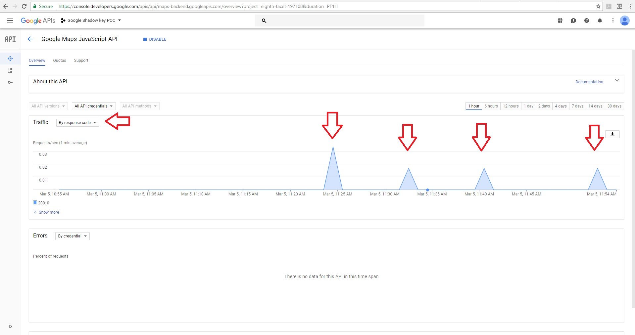Open the notifications bell
The height and width of the screenshot is (335, 635).
pyautogui.click(x=600, y=21)
